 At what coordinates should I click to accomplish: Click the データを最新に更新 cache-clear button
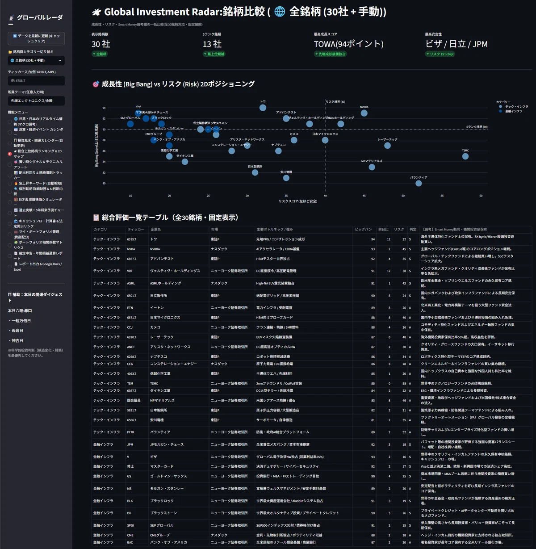pyautogui.click(x=36, y=38)
